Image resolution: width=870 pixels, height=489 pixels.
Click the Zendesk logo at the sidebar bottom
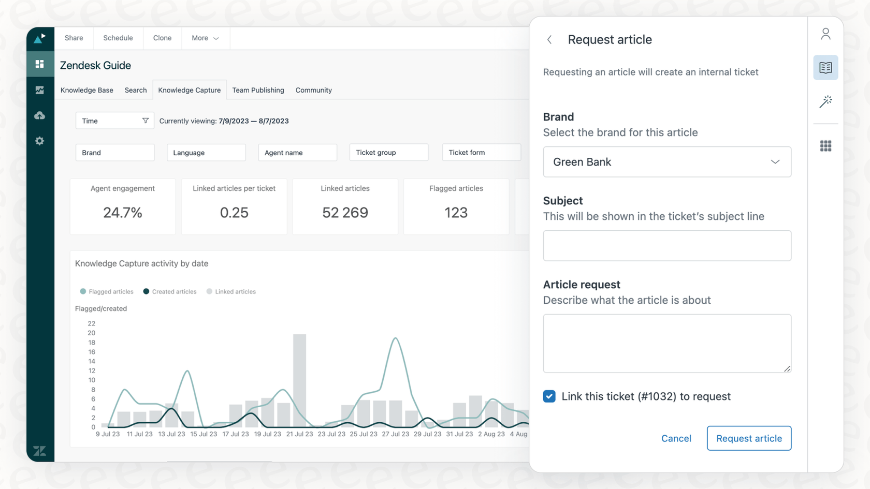(40, 450)
